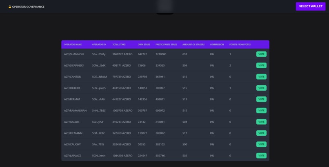329x167 pixels.
Task: Select the AZF/HILBERT operator name
Action: click(x=72, y=88)
